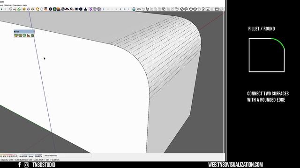Screen dimensions: 300x168
Task: Click the olive cube toolbar icon
Action: click(x=32, y=9)
